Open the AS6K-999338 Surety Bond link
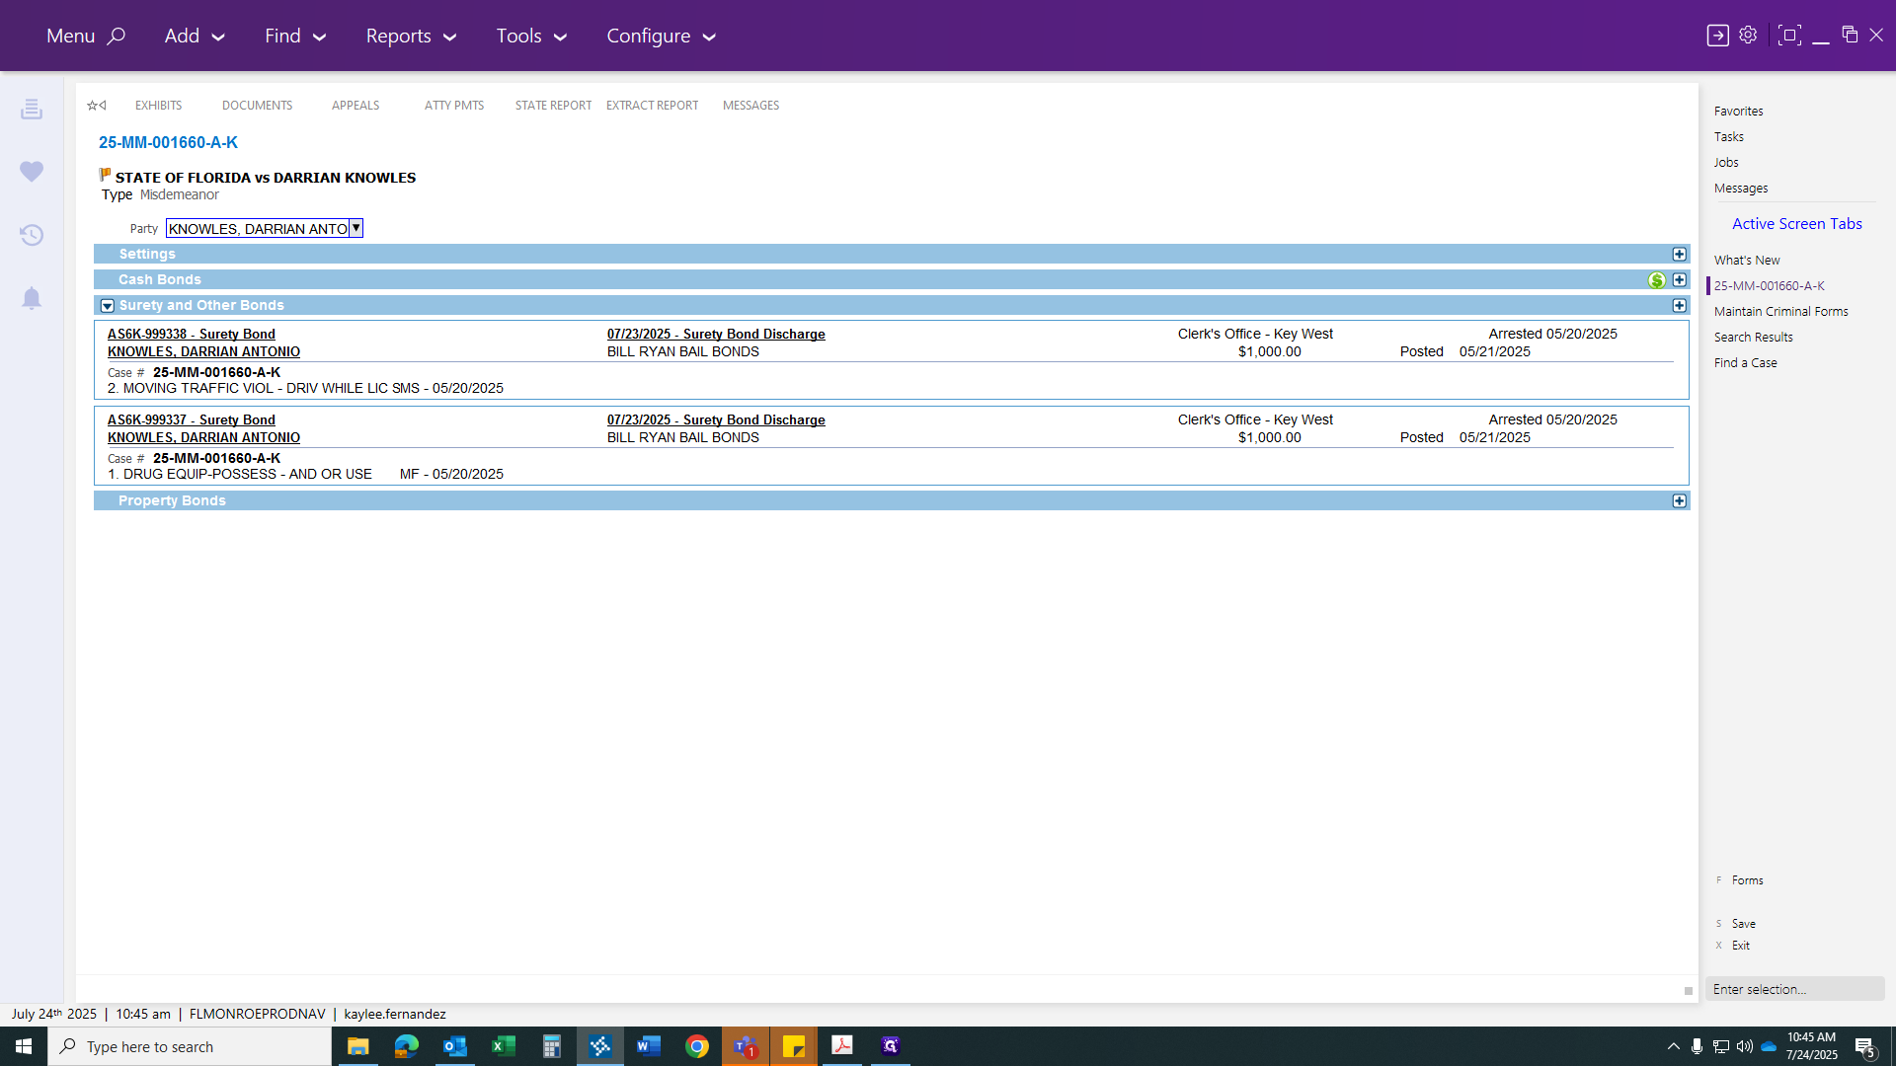The height and width of the screenshot is (1066, 1896). [x=192, y=335]
